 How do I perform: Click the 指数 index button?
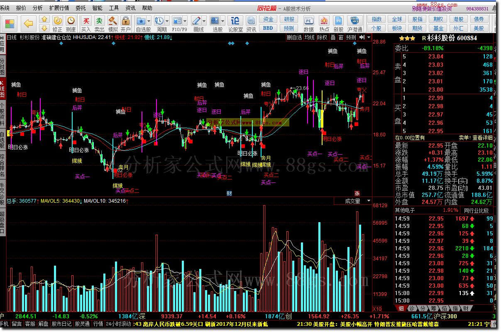(376, 19)
